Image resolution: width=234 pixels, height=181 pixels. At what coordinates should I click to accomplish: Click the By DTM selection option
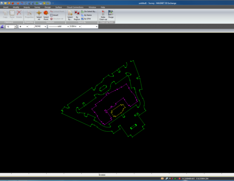coord(86,19)
